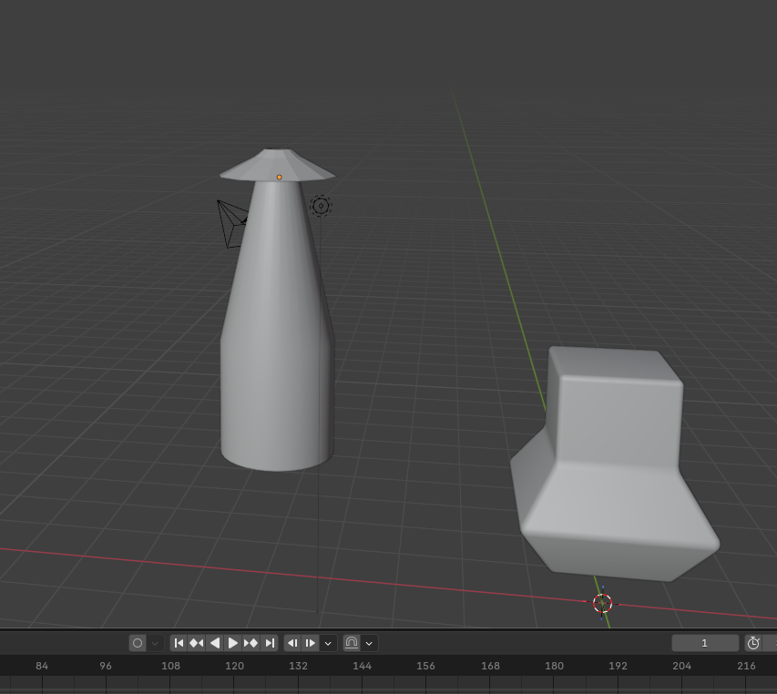Jump to the start frame of playback
This screenshot has width=777, height=694.
pos(179,643)
